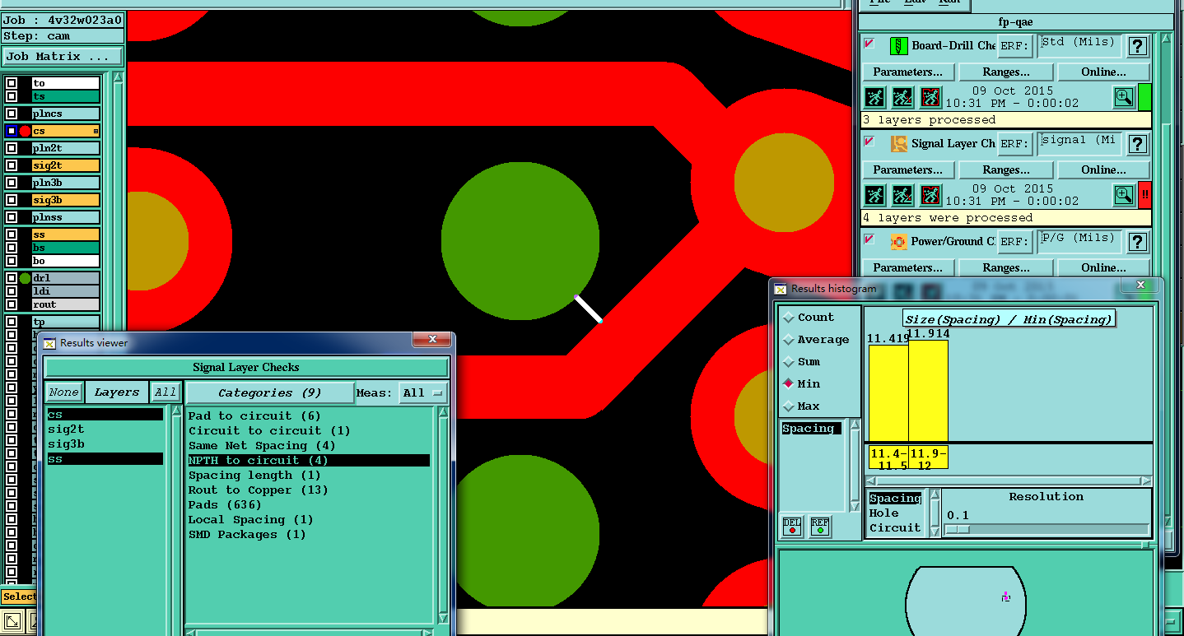The width and height of the screenshot is (1184, 636).
Task: Adjust the Resolution slider handle
Action: coord(958,529)
